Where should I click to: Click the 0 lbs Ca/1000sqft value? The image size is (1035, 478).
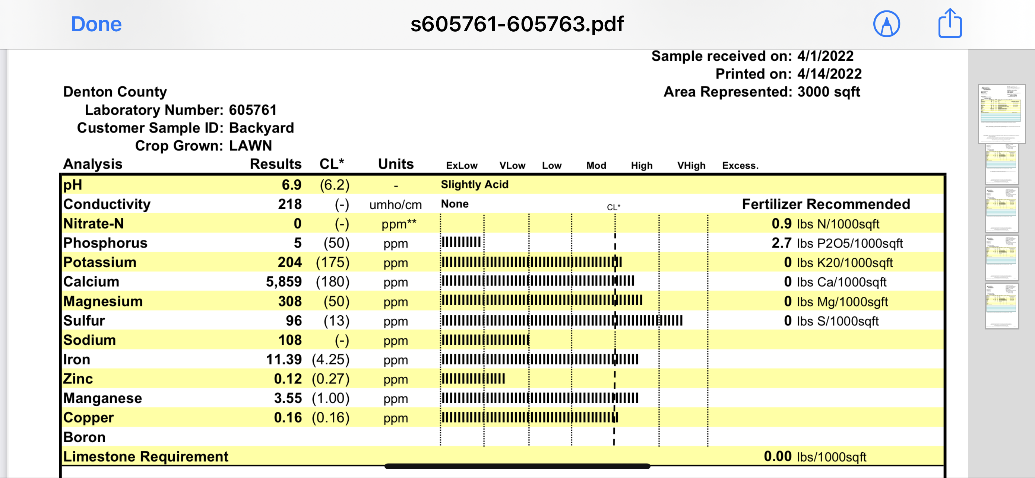click(835, 282)
